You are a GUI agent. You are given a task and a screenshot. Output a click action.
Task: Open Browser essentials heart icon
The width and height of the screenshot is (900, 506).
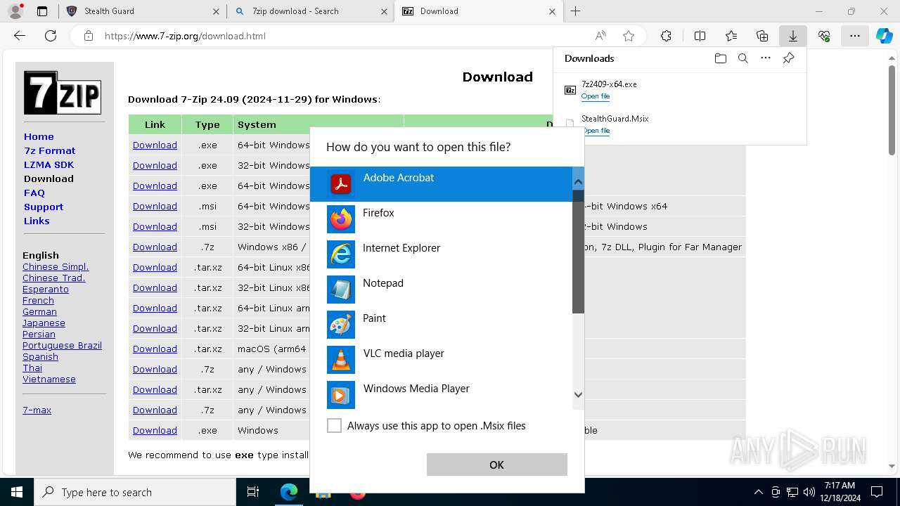[x=824, y=36]
